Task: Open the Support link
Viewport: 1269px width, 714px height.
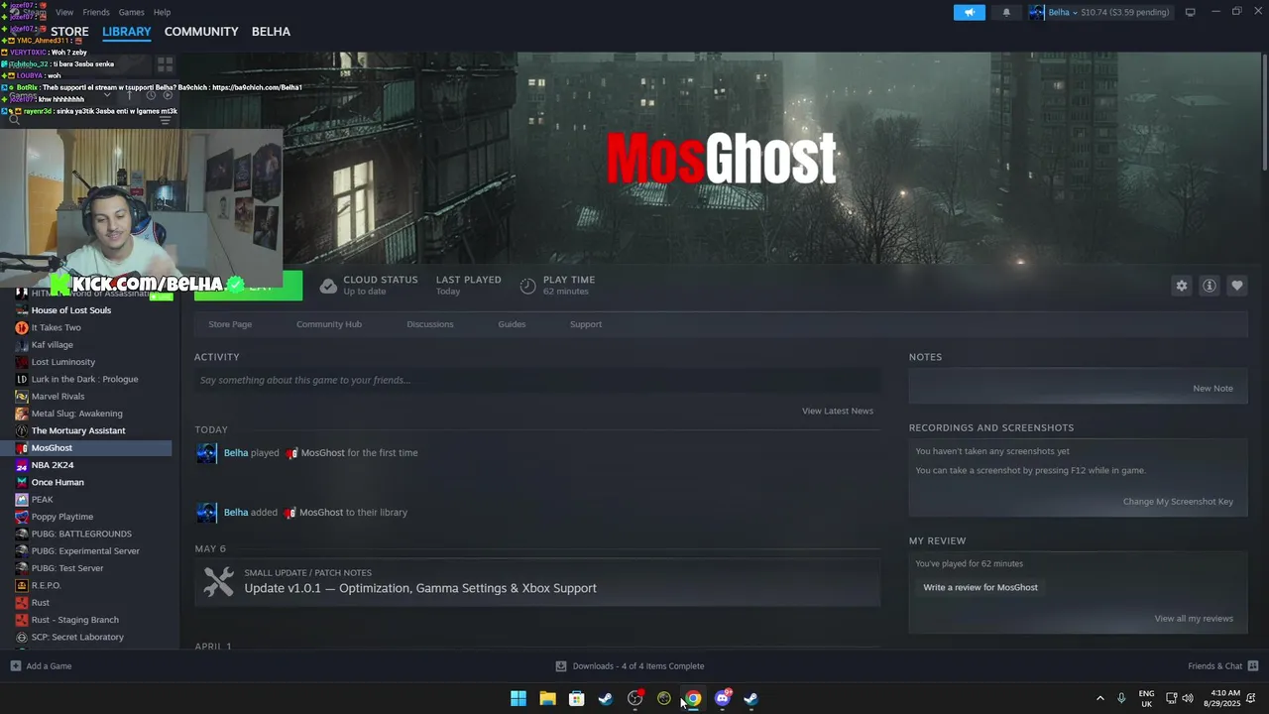Action: pyautogui.click(x=586, y=324)
